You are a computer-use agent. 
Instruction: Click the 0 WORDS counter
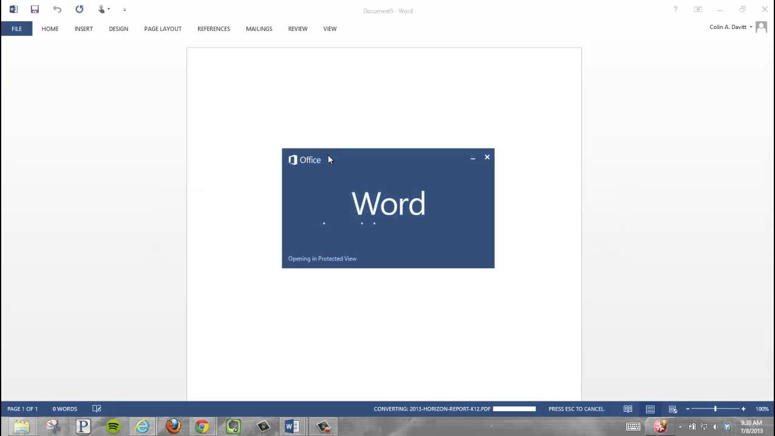point(65,409)
